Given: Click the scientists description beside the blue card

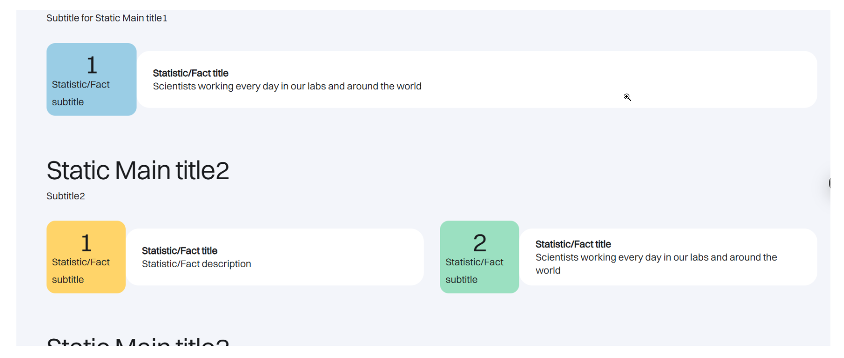Looking at the screenshot, I should pos(287,87).
